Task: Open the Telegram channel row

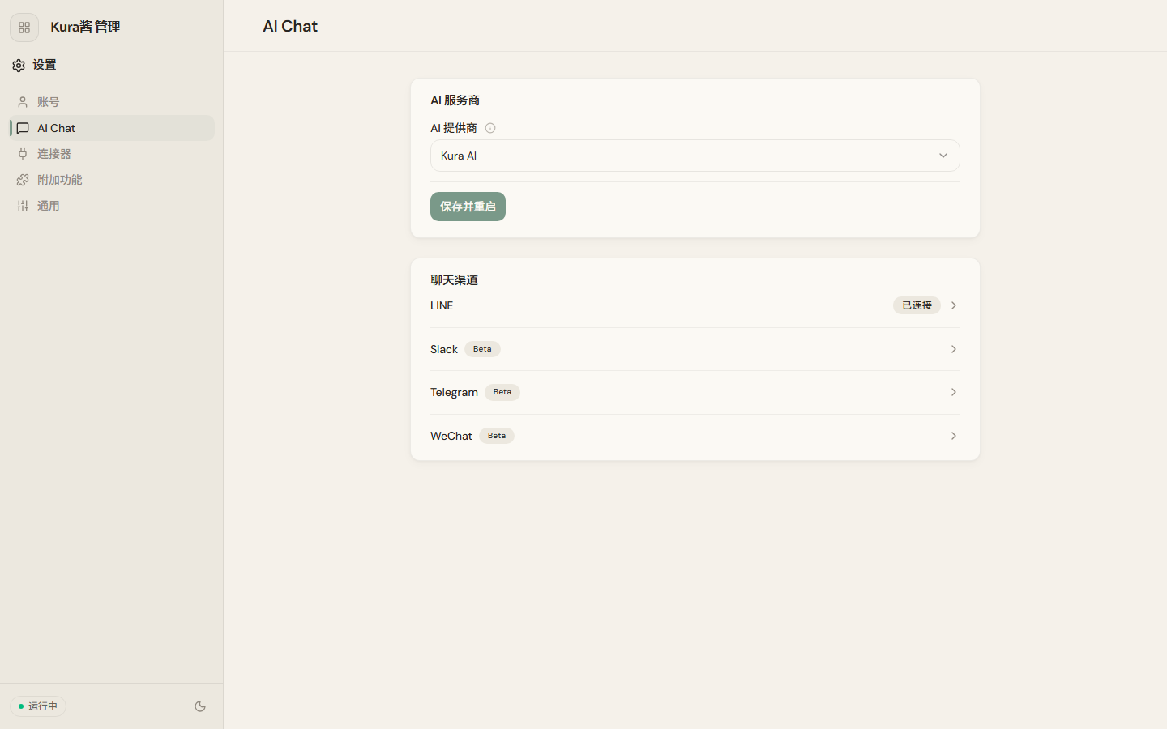Action: point(695,392)
